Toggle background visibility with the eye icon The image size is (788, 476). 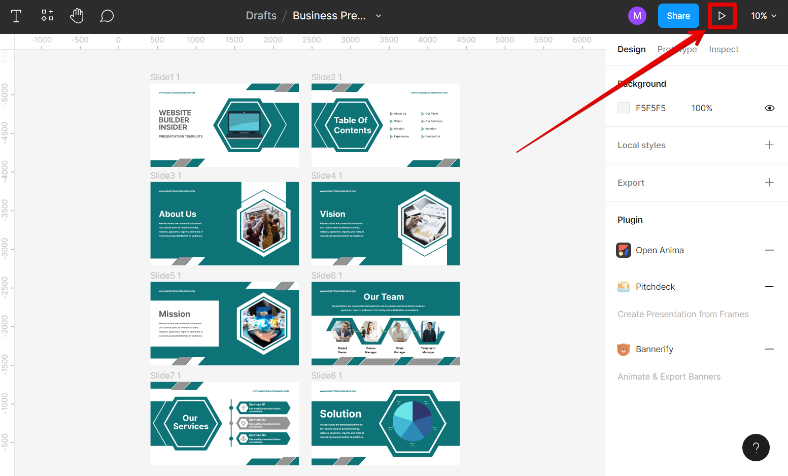click(x=769, y=108)
